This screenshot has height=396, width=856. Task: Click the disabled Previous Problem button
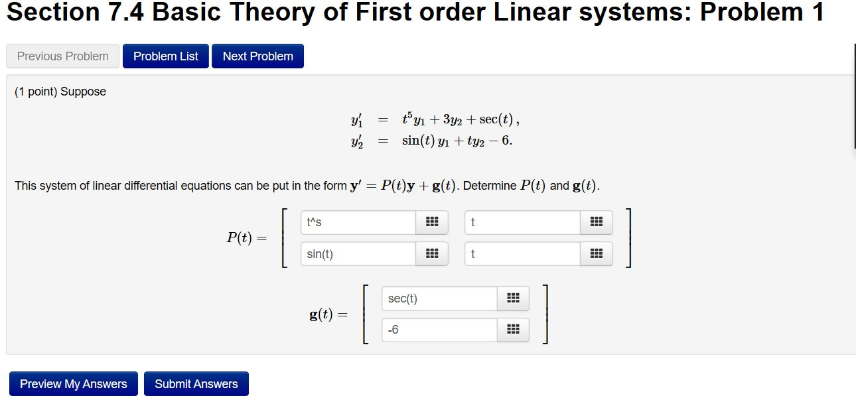coord(62,56)
